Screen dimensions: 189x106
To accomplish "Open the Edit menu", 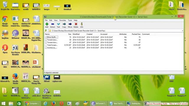I will [x=50, y=20].
